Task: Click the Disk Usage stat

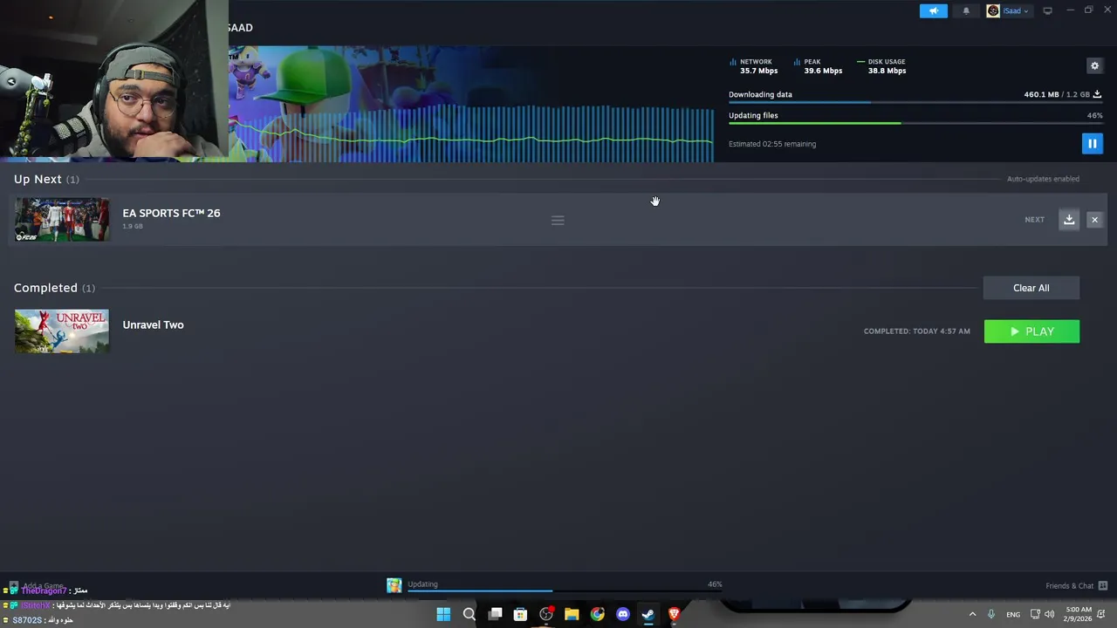Action: [x=882, y=66]
